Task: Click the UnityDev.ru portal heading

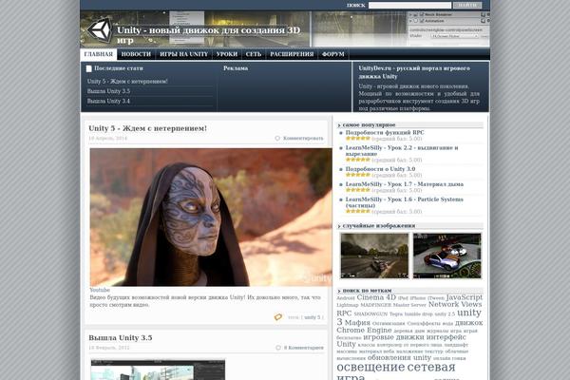Action: 414,72
